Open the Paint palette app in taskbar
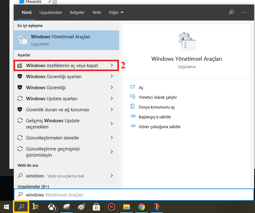255x213 pixels. (x=81, y=207)
